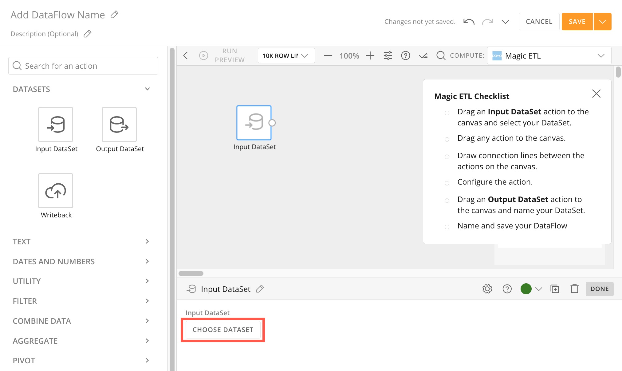Open the 10K row limit dropdown
This screenshot has height=371, width=622.
[286, 55]
